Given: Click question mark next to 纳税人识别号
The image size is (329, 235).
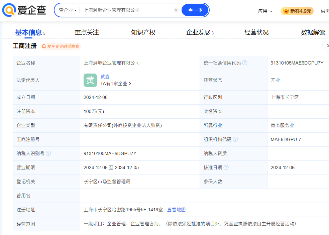Looking at the screenshot, I should (48, 153).
